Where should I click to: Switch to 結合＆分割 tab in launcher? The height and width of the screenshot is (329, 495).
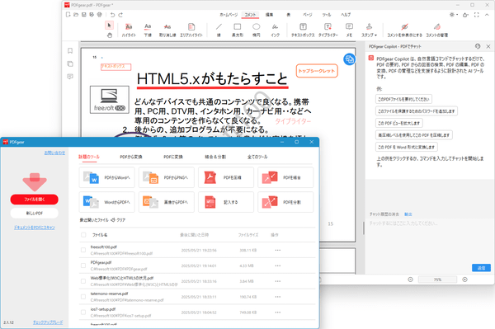(x=215, y=157)
